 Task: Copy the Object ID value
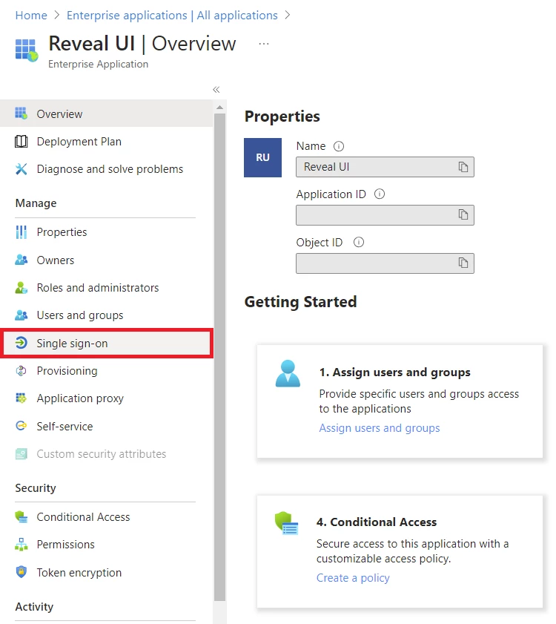click(x=463, y=263)
